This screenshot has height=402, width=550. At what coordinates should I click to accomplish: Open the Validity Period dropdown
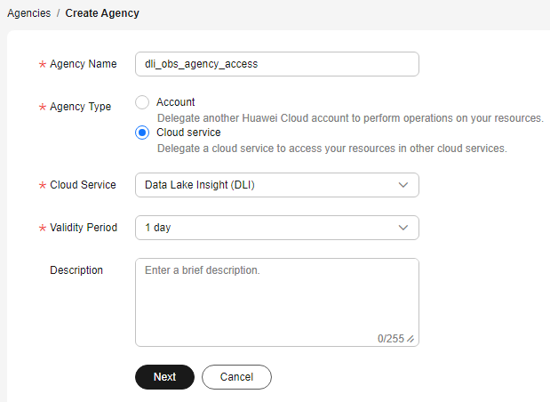click(276, 228)
